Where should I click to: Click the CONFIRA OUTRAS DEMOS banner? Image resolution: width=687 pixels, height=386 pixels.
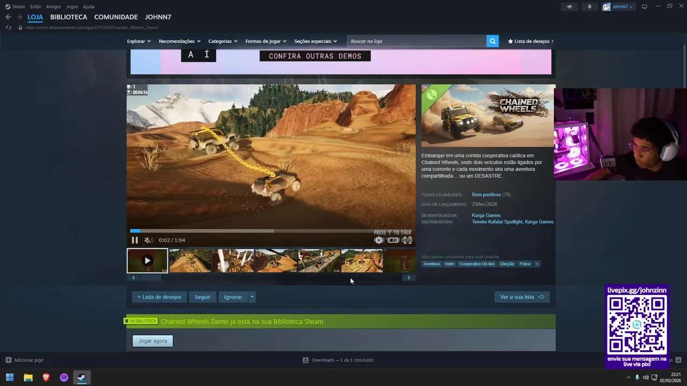coord(315,56)
